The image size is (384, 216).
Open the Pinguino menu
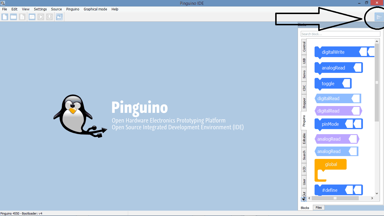[73, 9]
